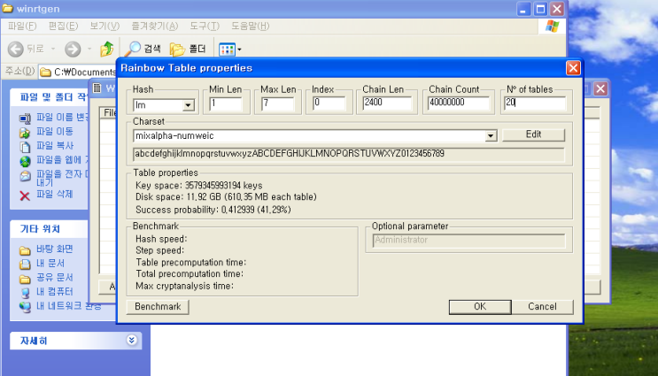Open Edit (편집) menu in Explorer
This screenshot has width=658, height=376.
point(63,26)
